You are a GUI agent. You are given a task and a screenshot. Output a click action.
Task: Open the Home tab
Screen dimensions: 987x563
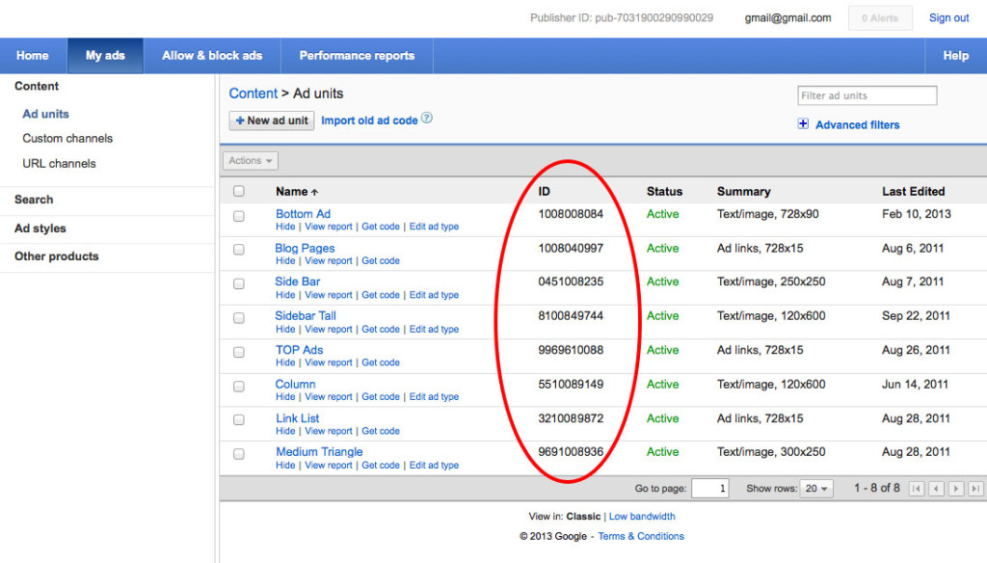(33, 55)
